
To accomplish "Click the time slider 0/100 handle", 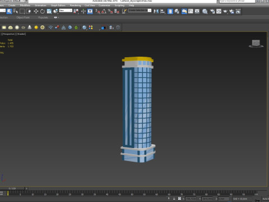I will tap(12, 189).
